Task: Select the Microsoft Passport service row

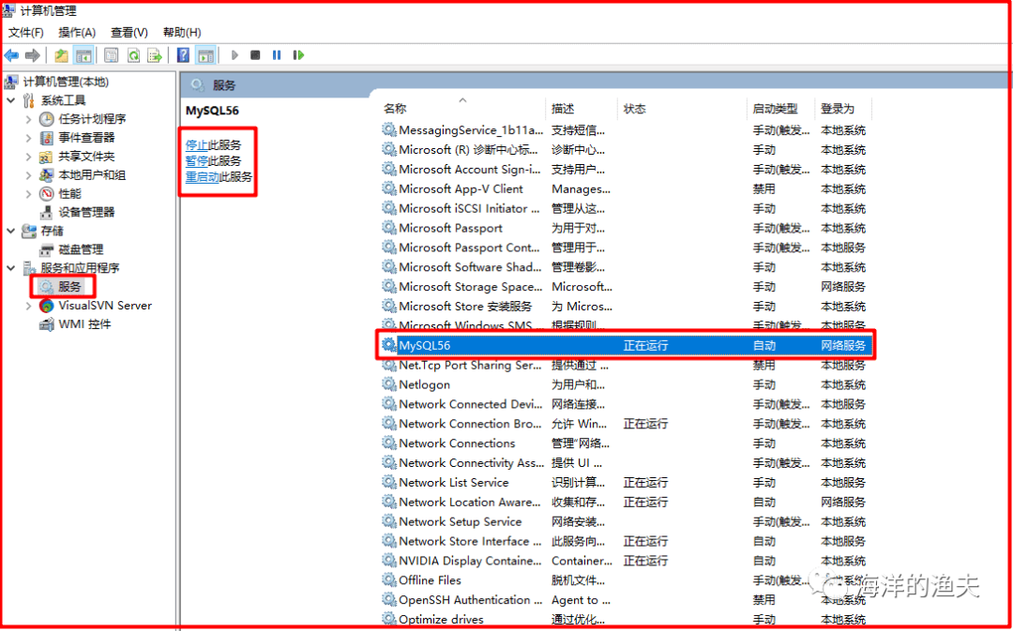Action: pos(626,228)
